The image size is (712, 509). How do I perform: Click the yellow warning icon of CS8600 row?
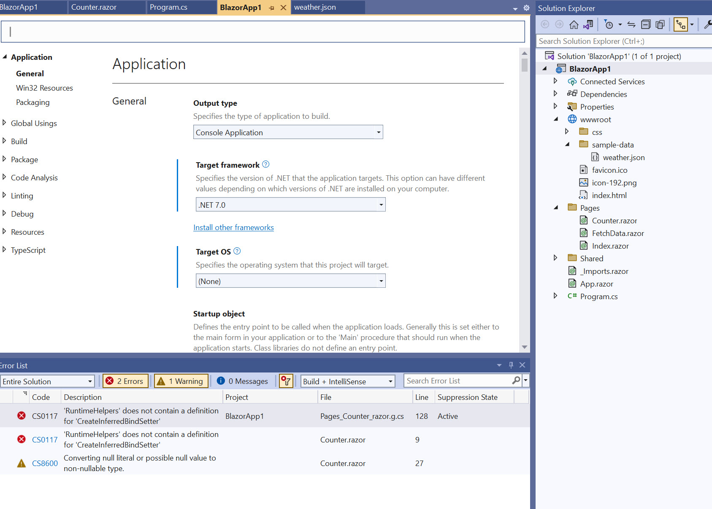tap(21, 463)
